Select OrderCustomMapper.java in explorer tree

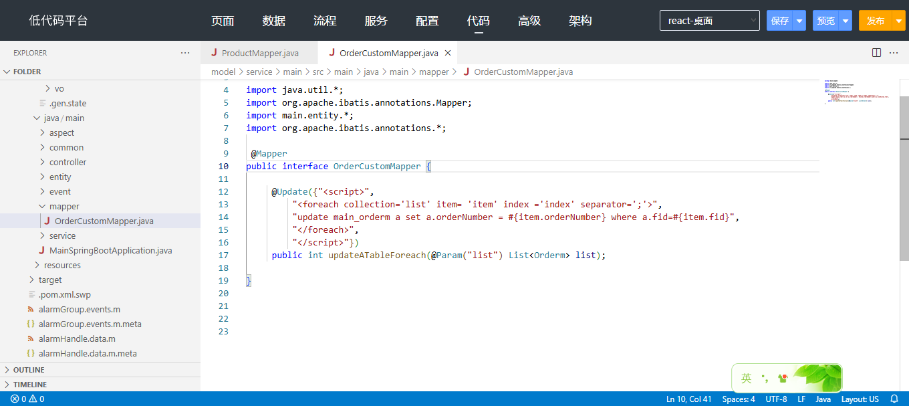pyautogui.click(x=100, y=221)
